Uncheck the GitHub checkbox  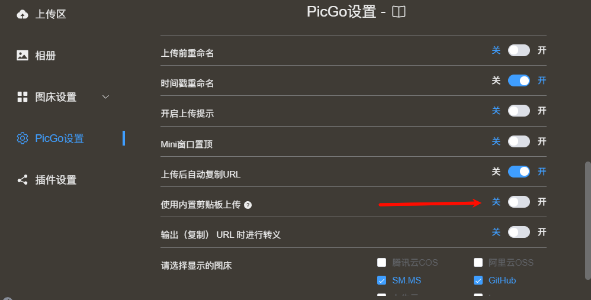[x=478, y=280]
